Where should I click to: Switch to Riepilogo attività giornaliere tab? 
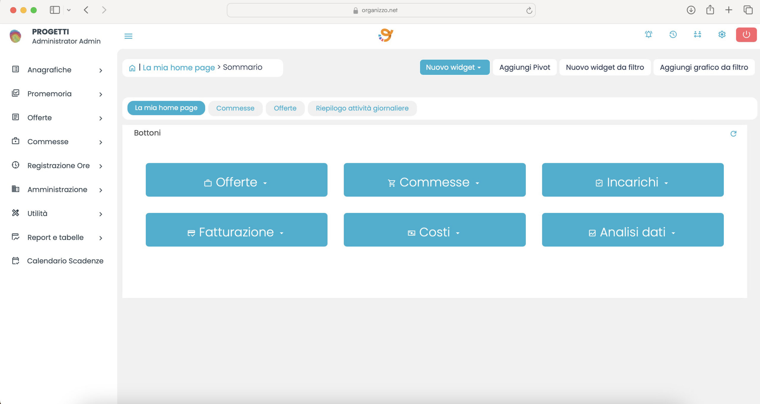click(x=362, y=108)
